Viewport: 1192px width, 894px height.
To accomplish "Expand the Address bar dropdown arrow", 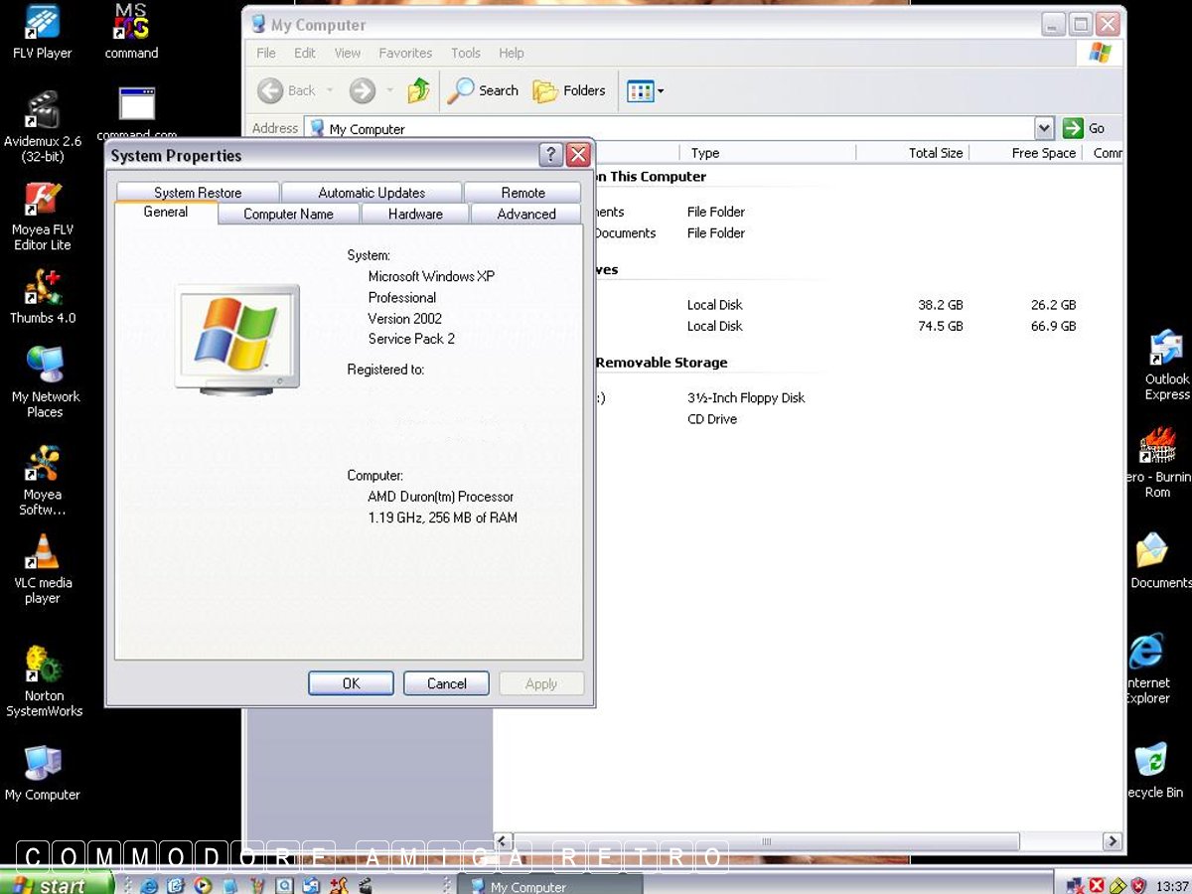I will [x=1043, y=128].
